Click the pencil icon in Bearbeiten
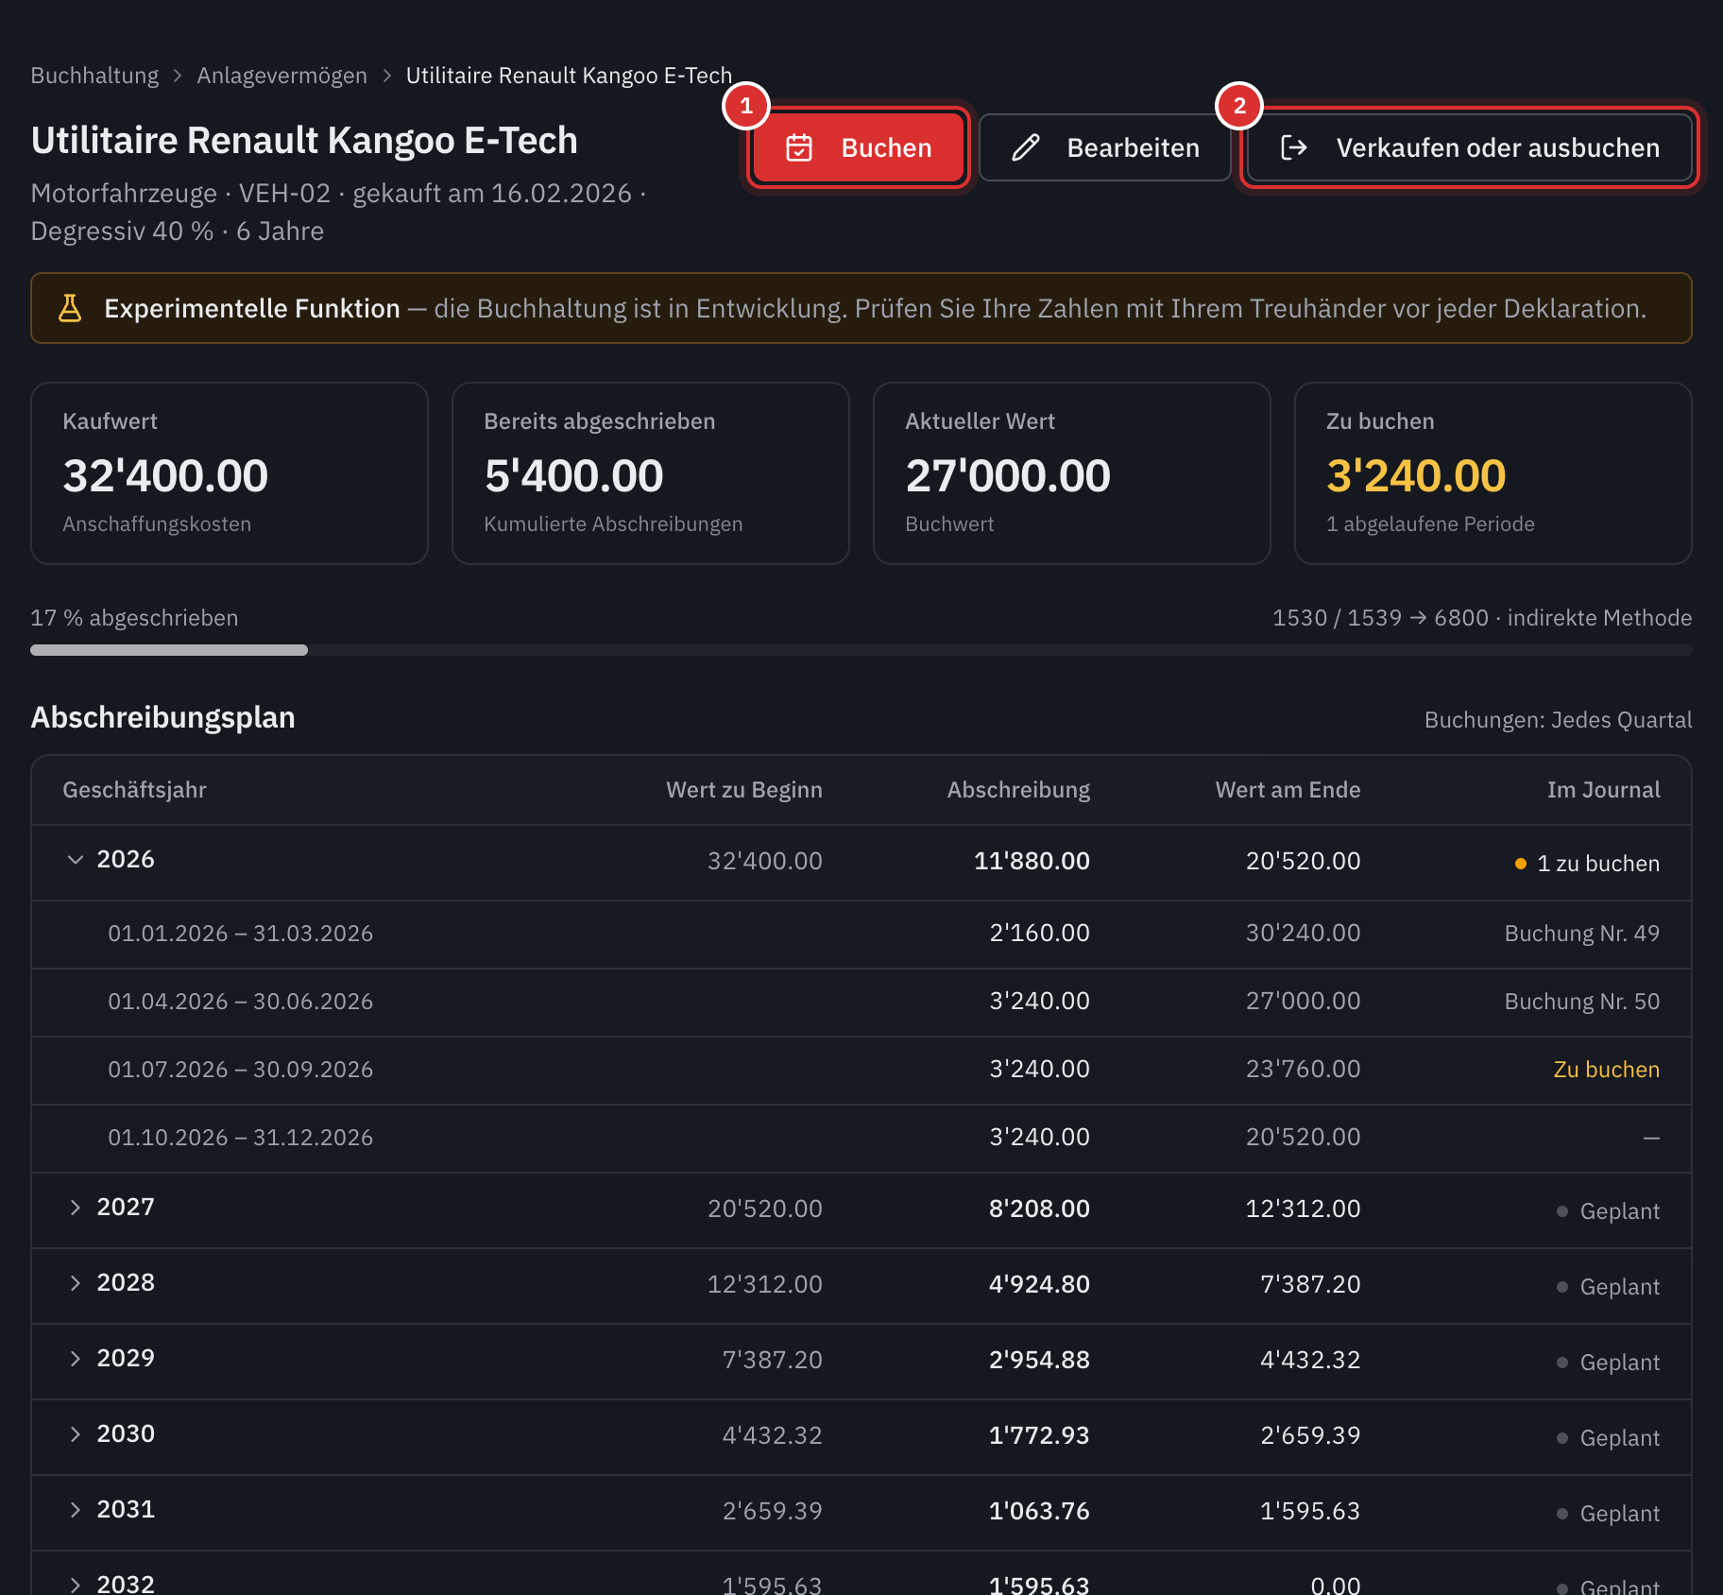Screen dimensions: 1723x1595 coord(1026,147)
